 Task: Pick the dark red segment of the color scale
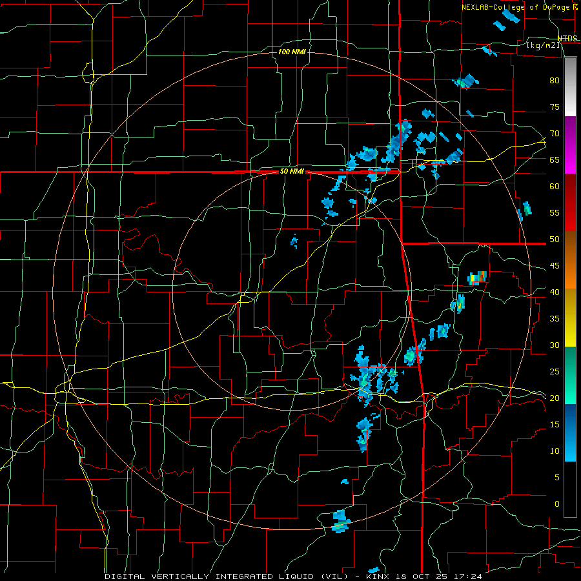[570, 203]
